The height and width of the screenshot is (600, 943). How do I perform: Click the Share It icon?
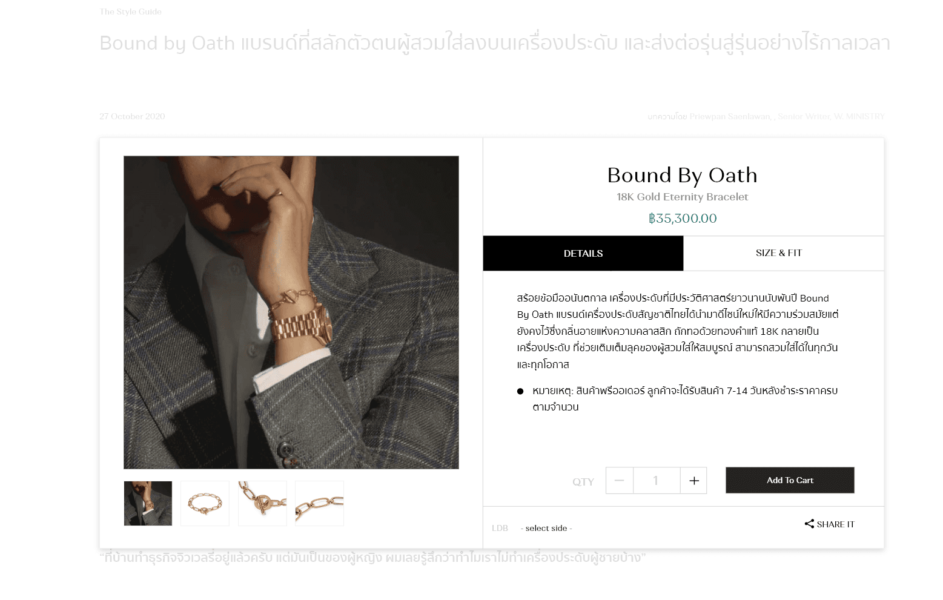point(809,524)
